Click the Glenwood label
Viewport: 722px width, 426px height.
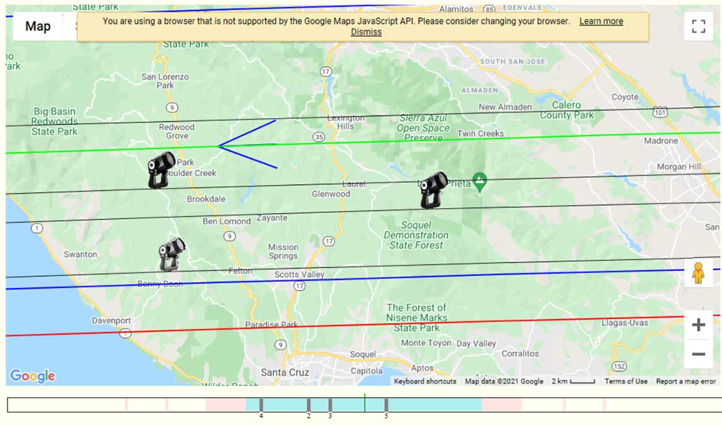point(331,194)
